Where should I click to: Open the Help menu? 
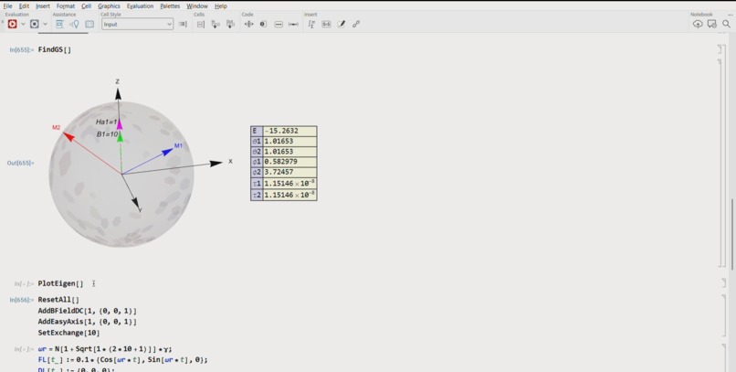coord(221,6)
